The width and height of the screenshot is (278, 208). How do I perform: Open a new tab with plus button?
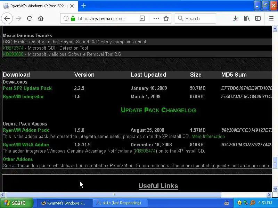pyautogui.click(x=84, y=6)
